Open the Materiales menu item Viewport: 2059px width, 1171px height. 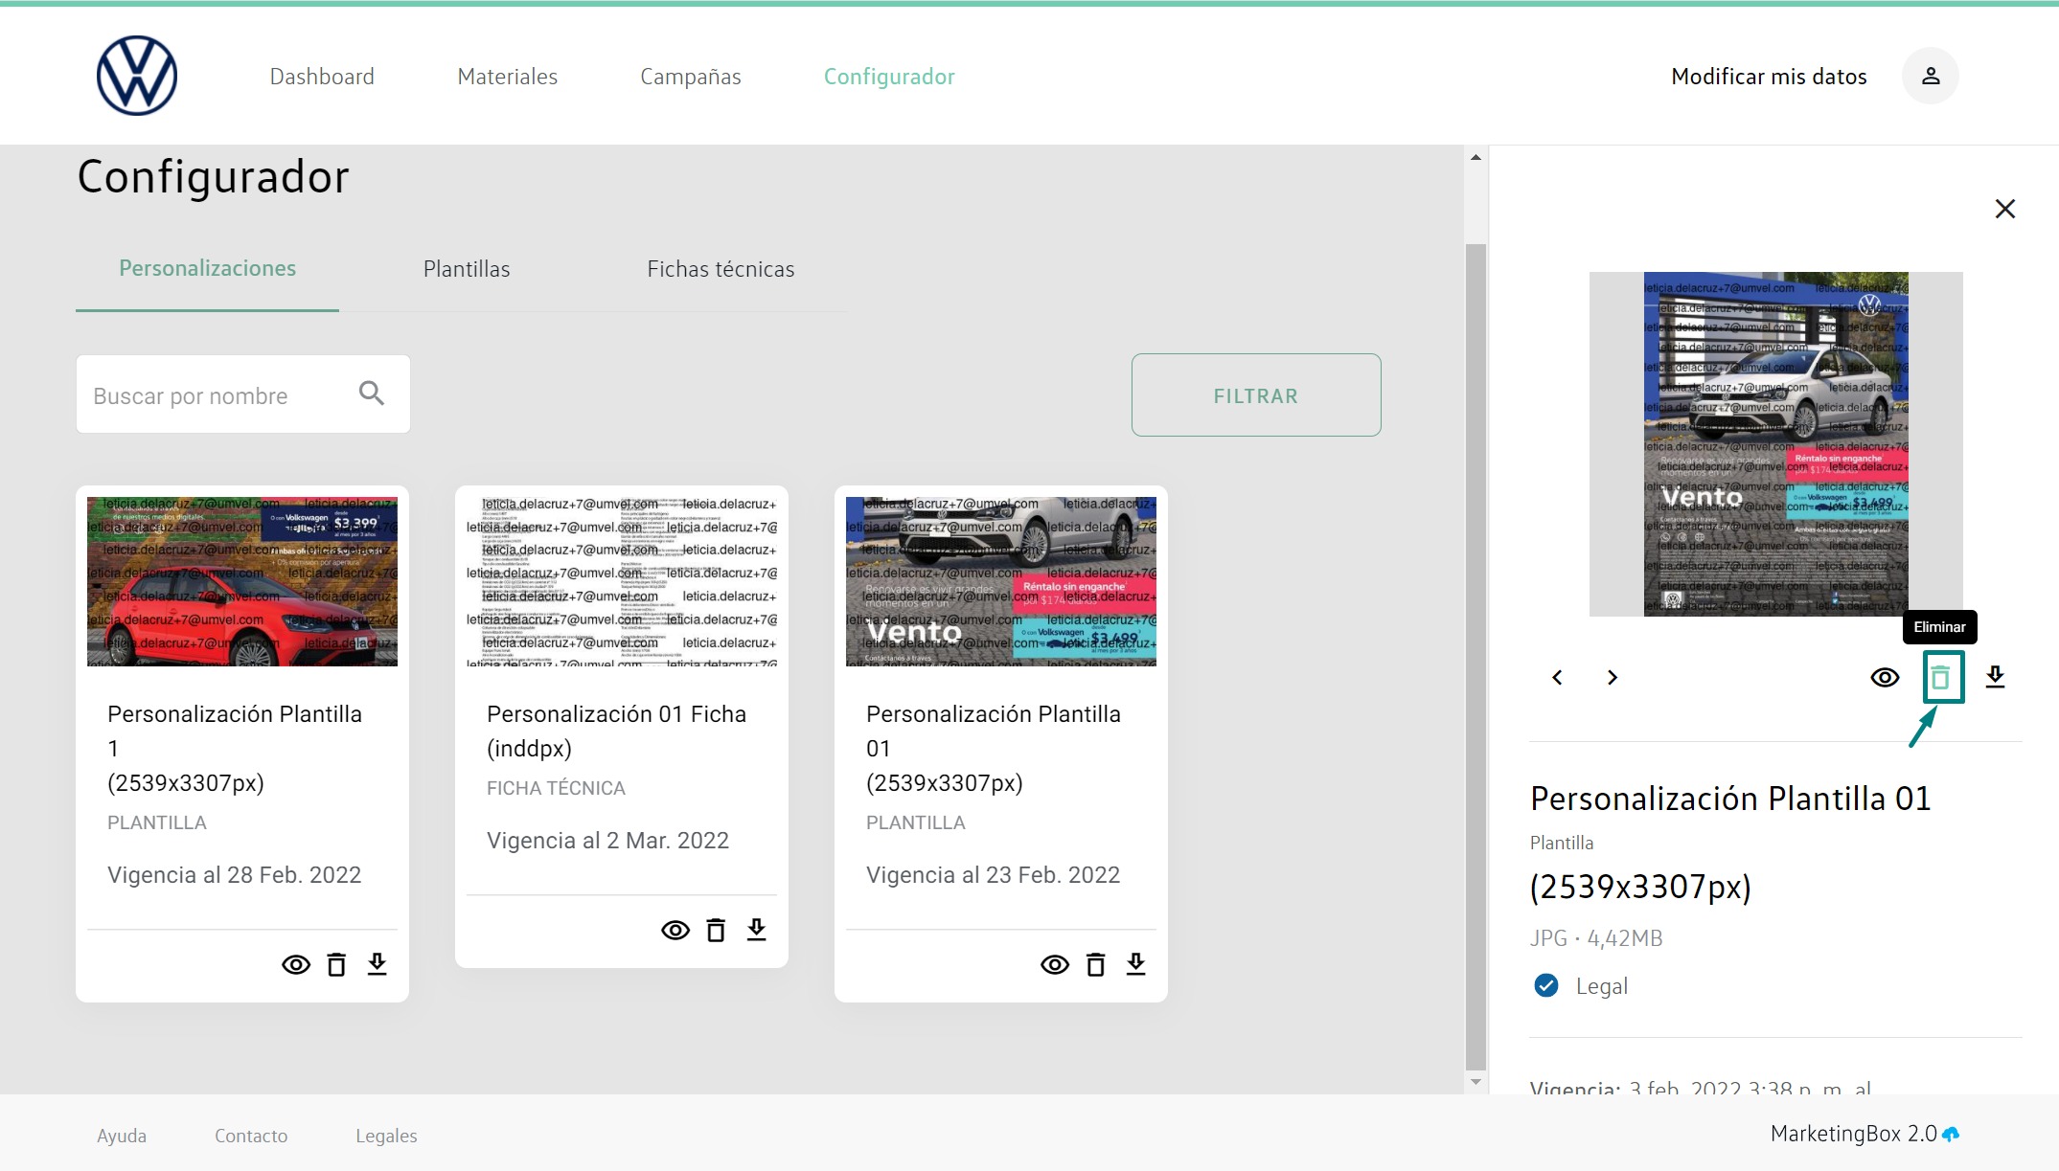point(507,77)
